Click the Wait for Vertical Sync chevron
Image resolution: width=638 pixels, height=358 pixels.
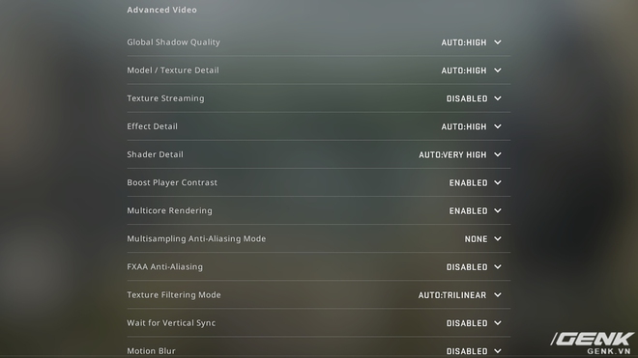498,322
